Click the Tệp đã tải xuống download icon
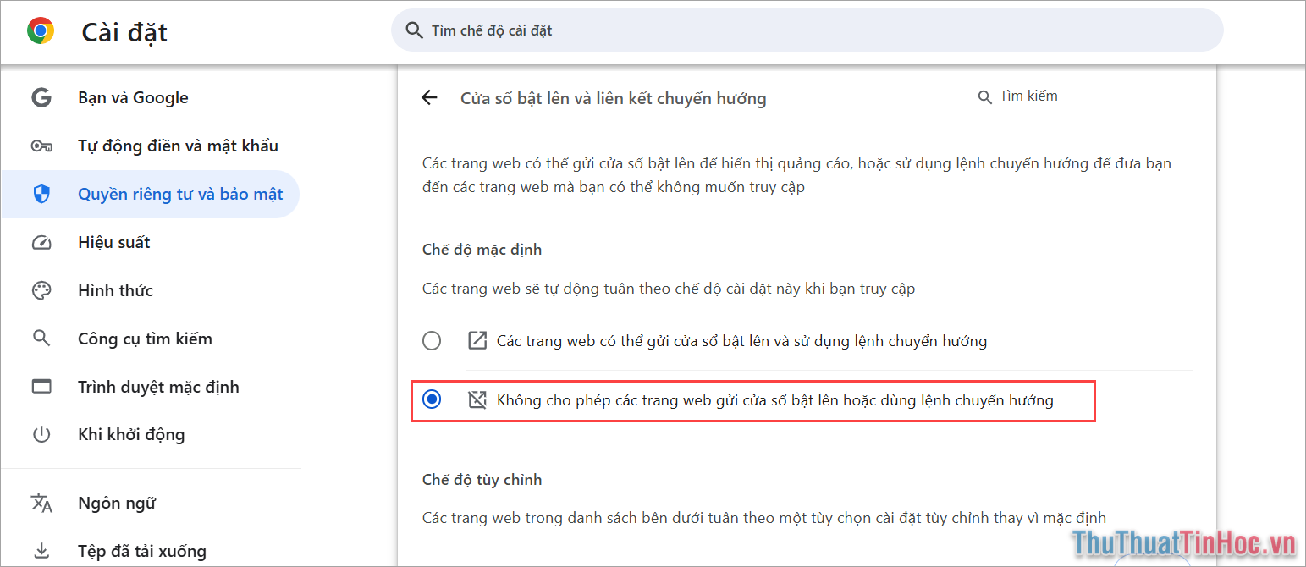The height and width of the screenshot is (567, 1306). (x=41, y=550)
